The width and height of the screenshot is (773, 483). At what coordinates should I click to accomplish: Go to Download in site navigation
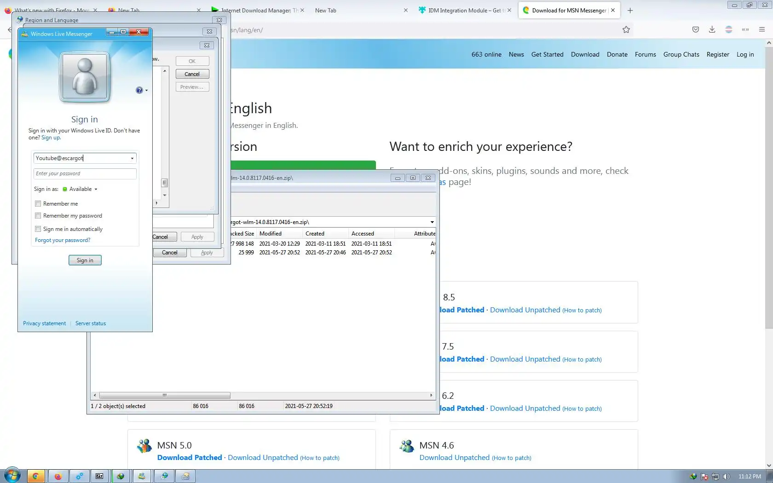(x=585, y=54)
